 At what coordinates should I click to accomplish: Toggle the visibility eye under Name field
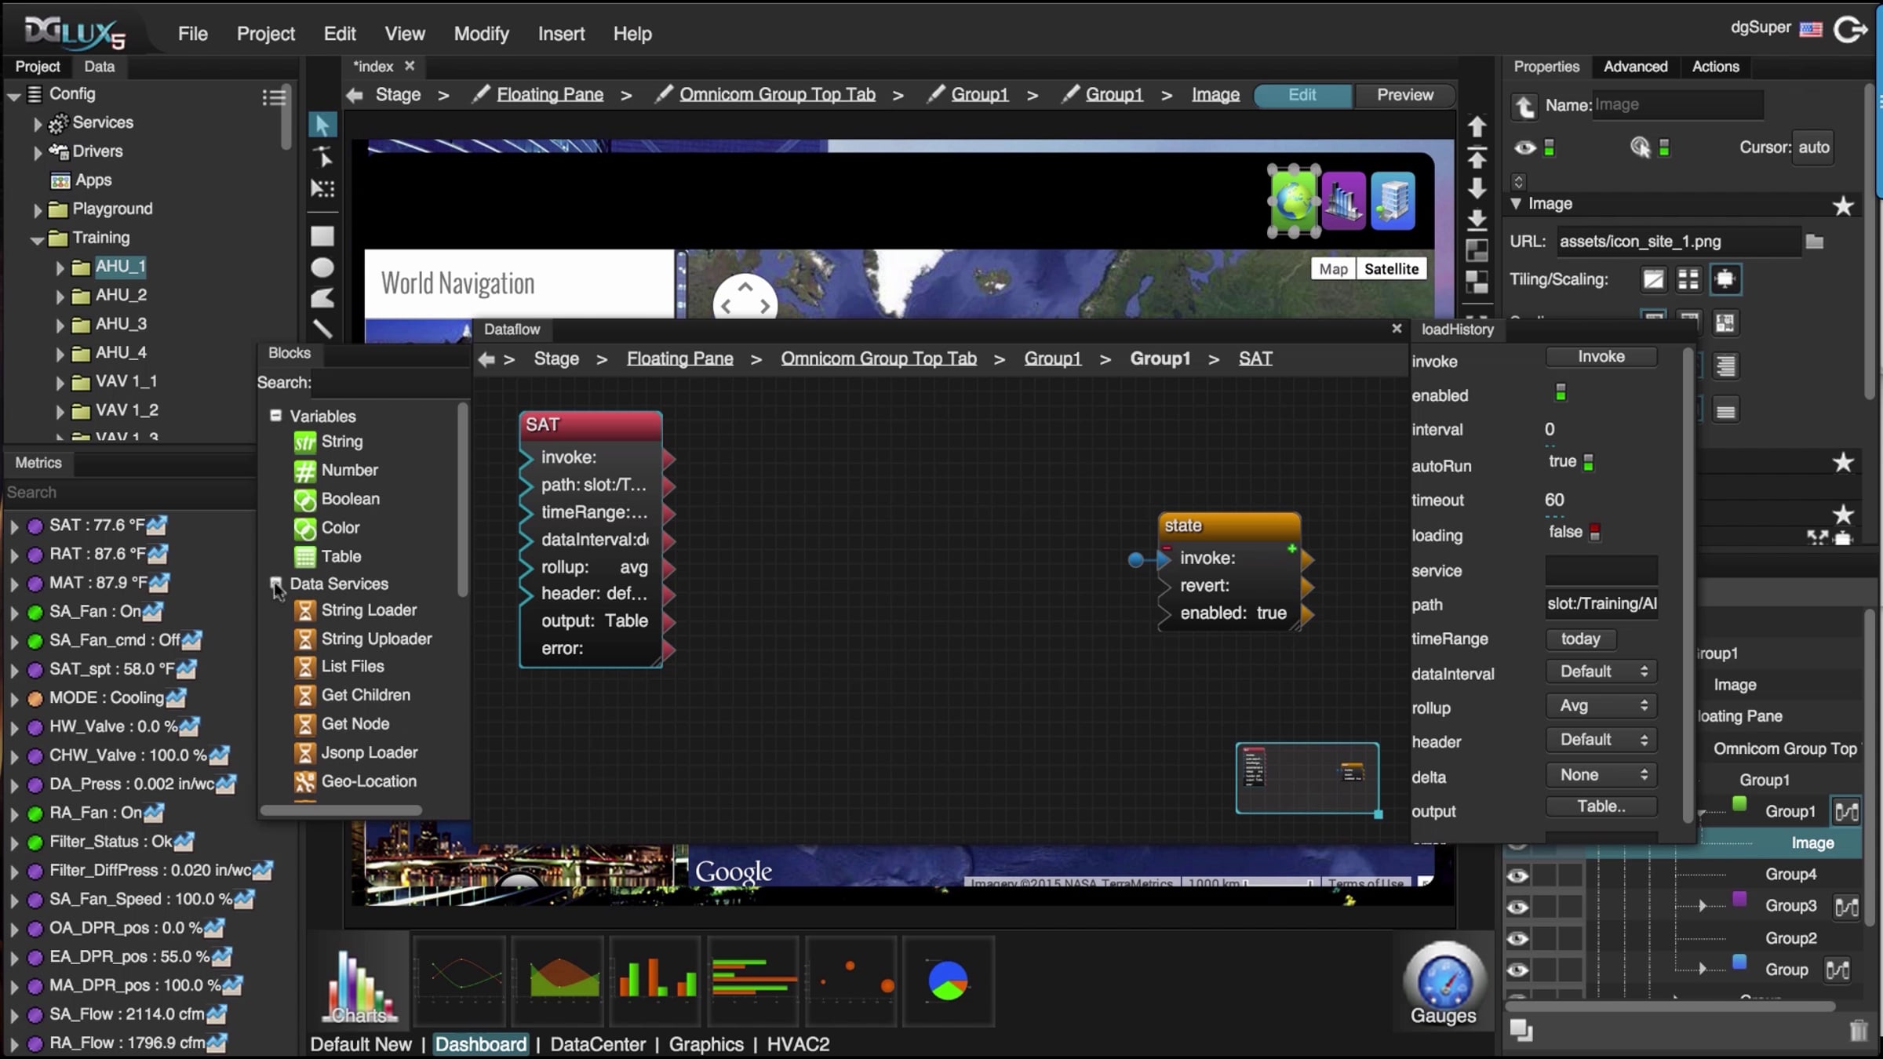point(1524,147)
